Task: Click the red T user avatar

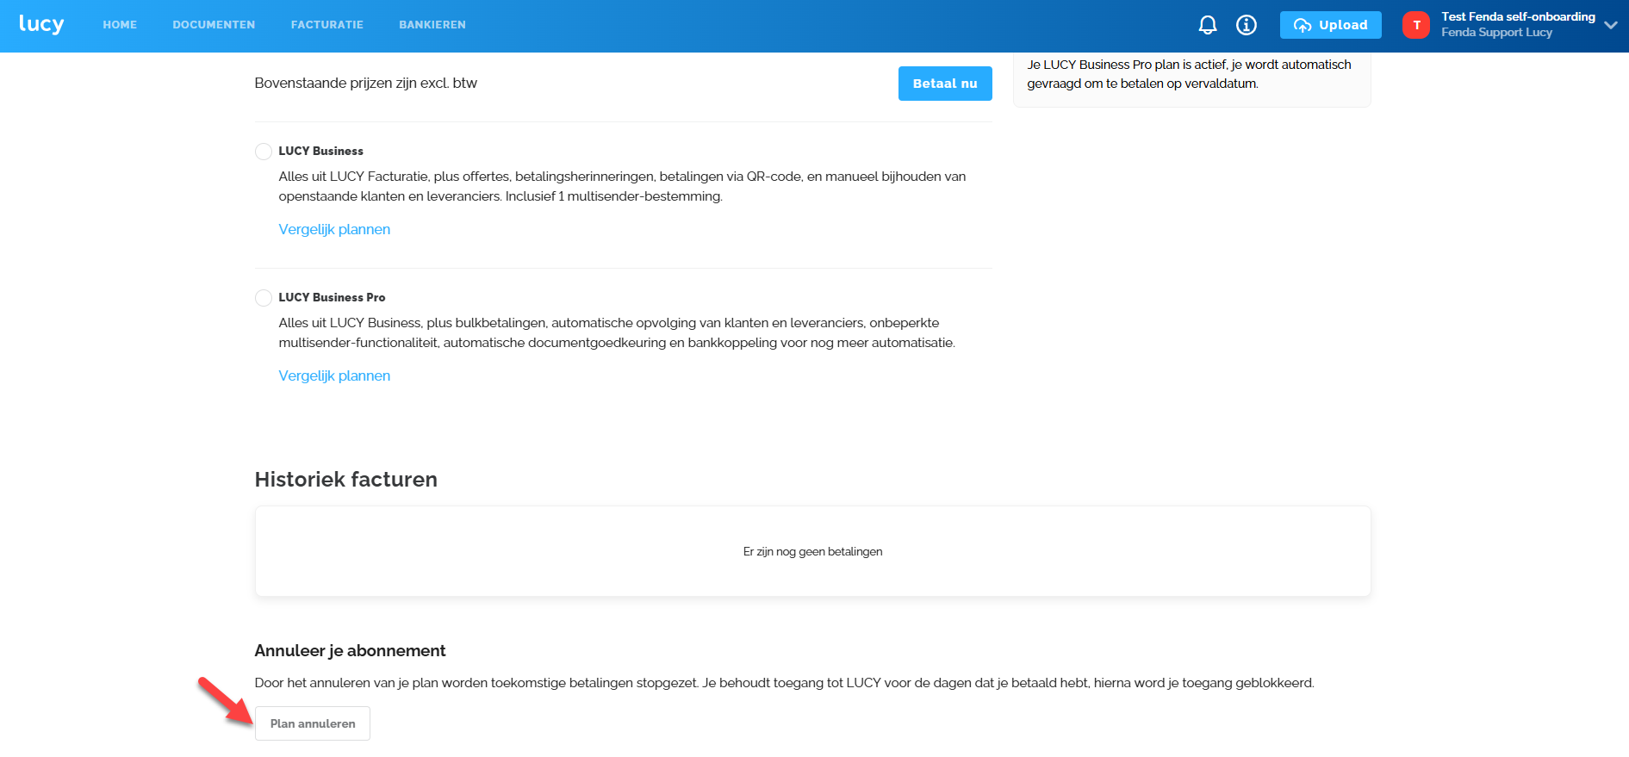Action: coord(1416,25)
